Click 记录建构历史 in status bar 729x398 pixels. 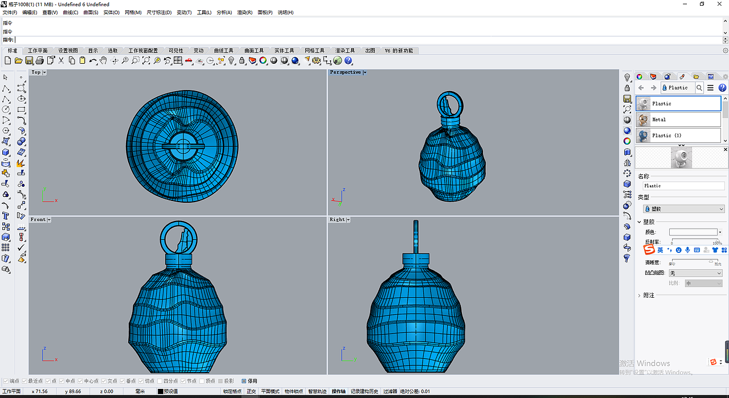364,391
